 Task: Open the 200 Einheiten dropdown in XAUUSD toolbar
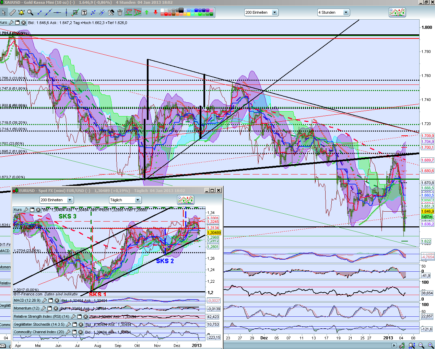pyautogui.click(x=261, y=12)
